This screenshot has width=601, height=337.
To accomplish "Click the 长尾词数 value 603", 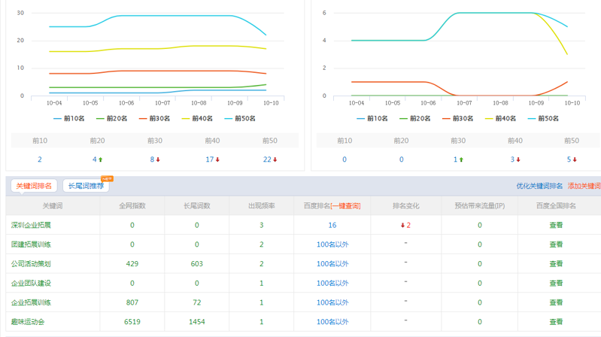I will click(x=197, y=264).
